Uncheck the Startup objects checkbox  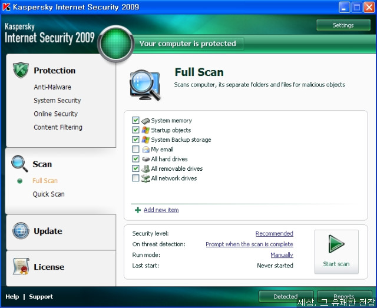(x=135, y=130)
